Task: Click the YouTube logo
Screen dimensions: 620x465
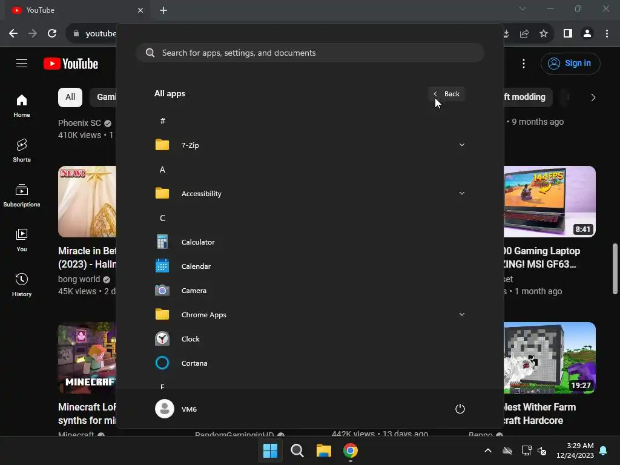Action: 71,64
